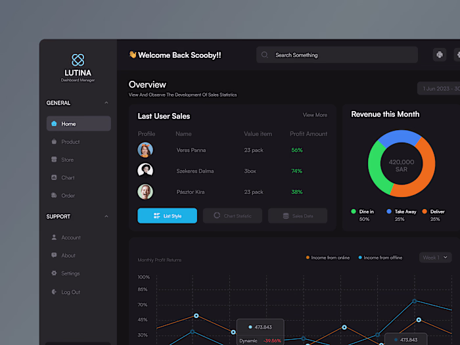This screenshot has width=460, height=345.
Task: Click the orange Deliver legend dot
Action: (425, 211)
